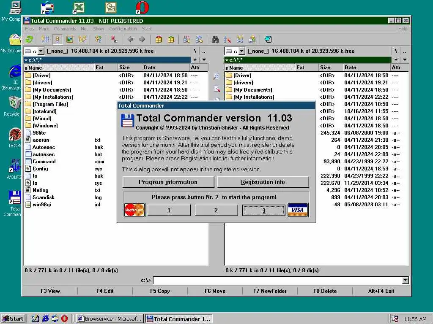Click the Registration info button
The image size is (433, 324).
(263, 182)
